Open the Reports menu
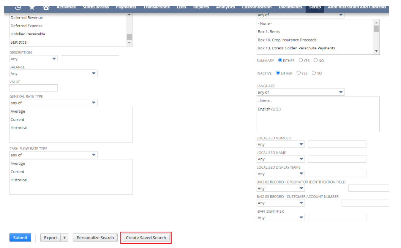This screenshot has width=401, height=248. coord(201,8)
